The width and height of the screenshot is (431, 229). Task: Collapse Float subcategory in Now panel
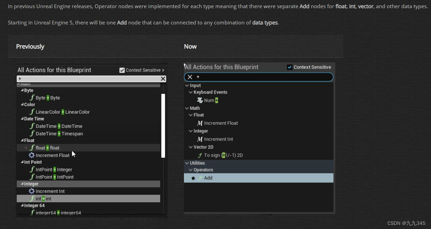tap(190, 115)
